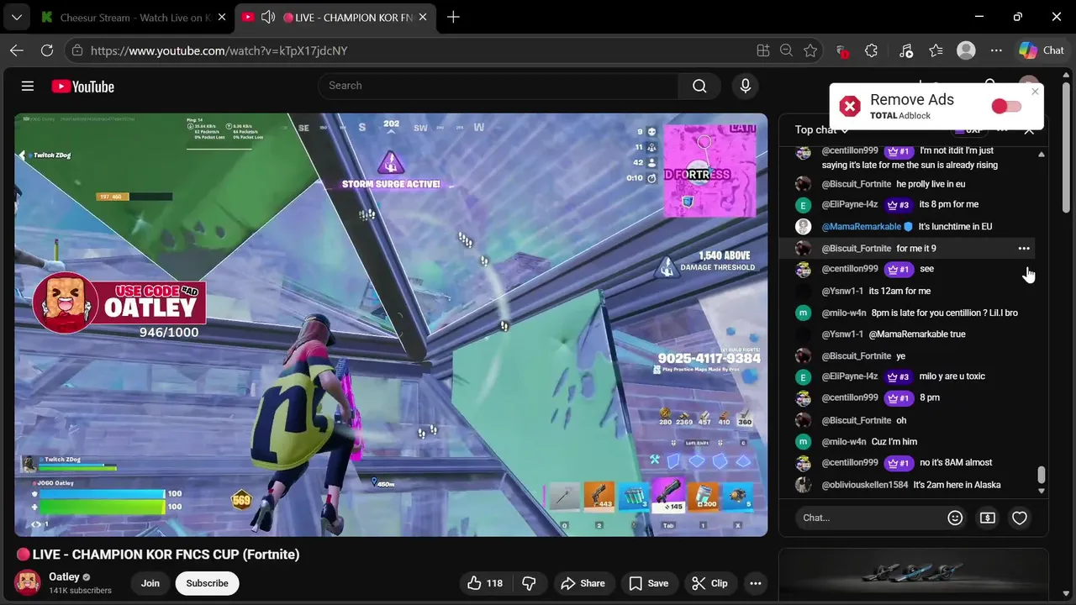Viewport: 1076px width, 605px height.
Task: Open the Extensions puzzle icon
Action: (x=871, y=50)
